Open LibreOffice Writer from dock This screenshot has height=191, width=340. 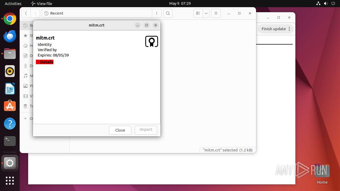(10, 89)
